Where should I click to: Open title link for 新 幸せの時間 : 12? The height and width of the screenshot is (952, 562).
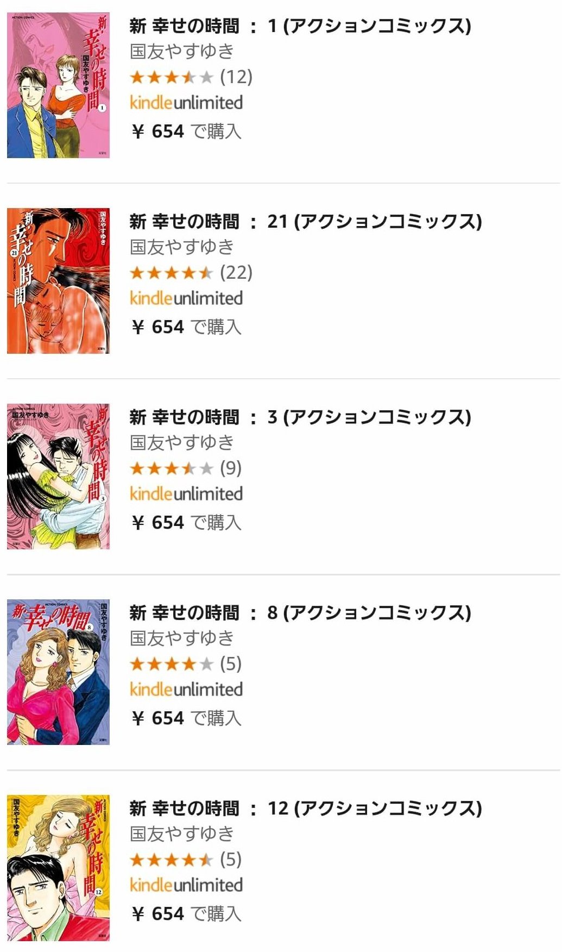pos(305,808)
